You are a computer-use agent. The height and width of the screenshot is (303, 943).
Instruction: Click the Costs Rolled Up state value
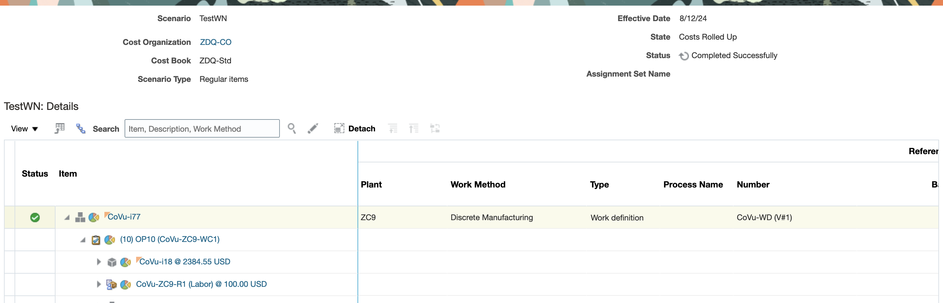(x=708, y=37)
